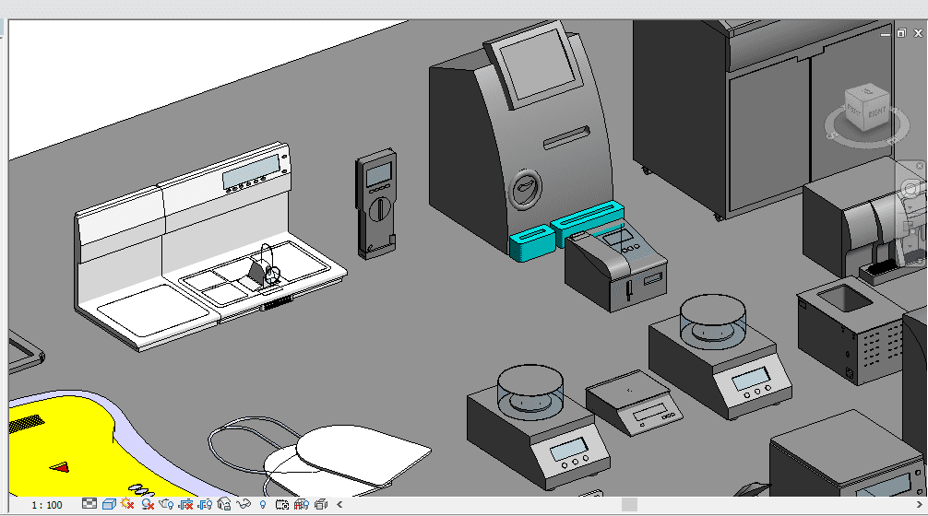Click the horizontal scrollbar thumb
The width and height of the screenshot is (928, 516).
(x=629, y=505)
